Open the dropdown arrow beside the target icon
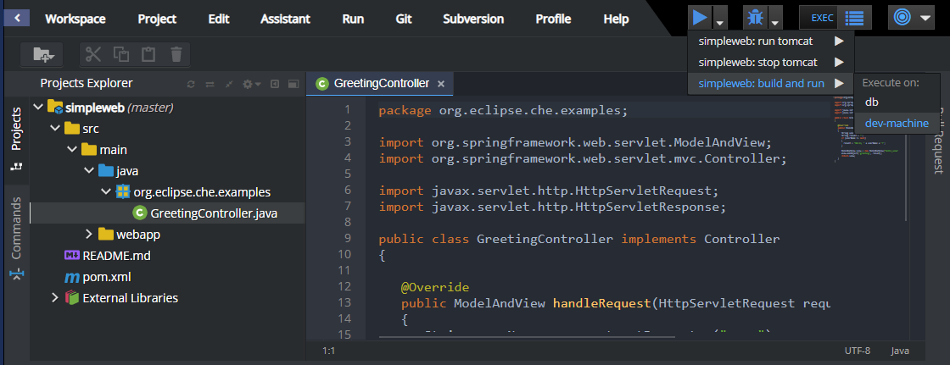The height and width of the screenshot is (365, 950). (x=925, y=18)
